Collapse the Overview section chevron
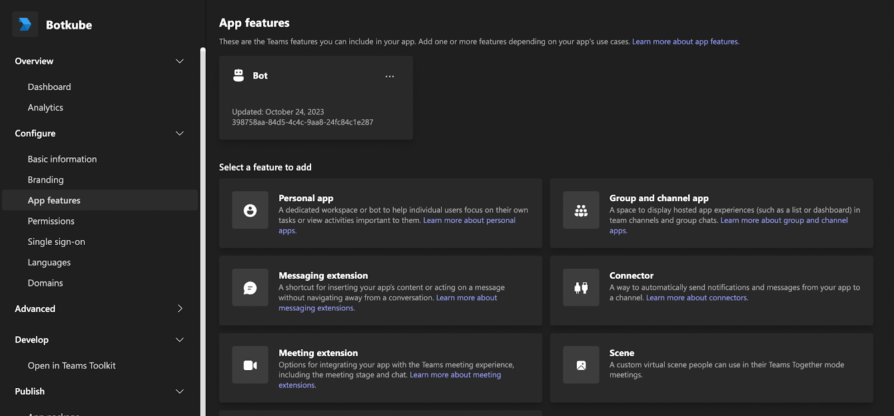894x416 pixels. tap(180, 61)
